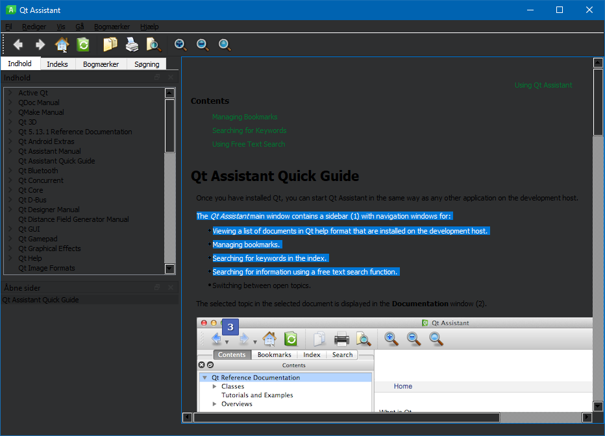Viewport: 605px width, 436px height.
Task: Expand Qt 5.13.1 Reference Documentation node
Action: (x=10, y=132)
